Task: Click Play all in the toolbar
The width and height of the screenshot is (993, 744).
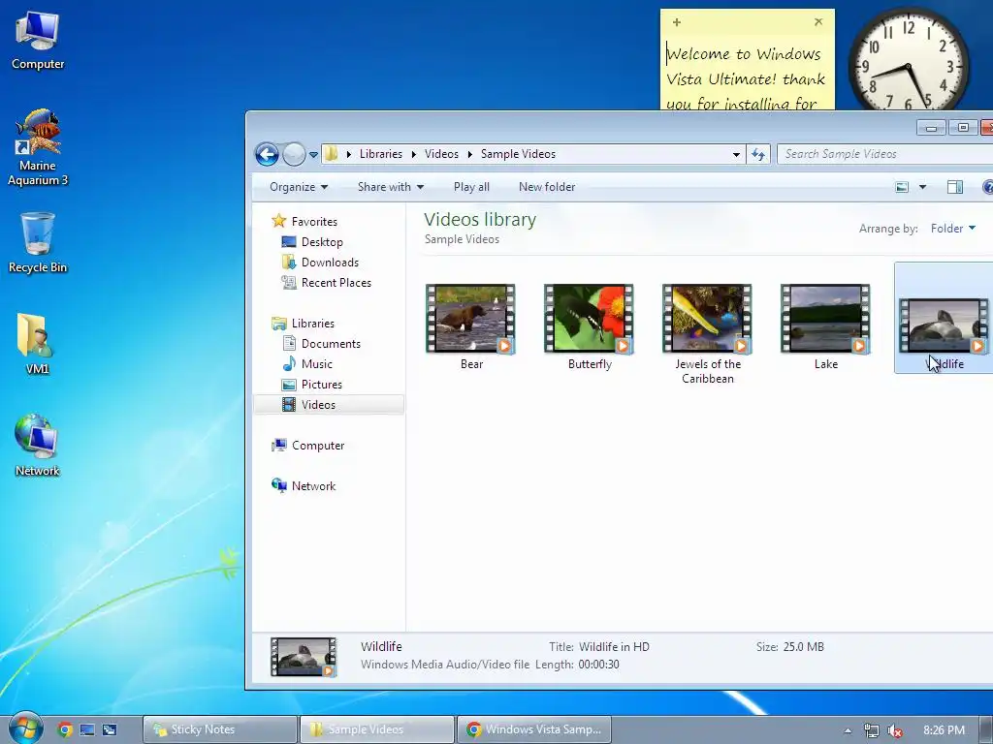Action: tap(471, 187)
